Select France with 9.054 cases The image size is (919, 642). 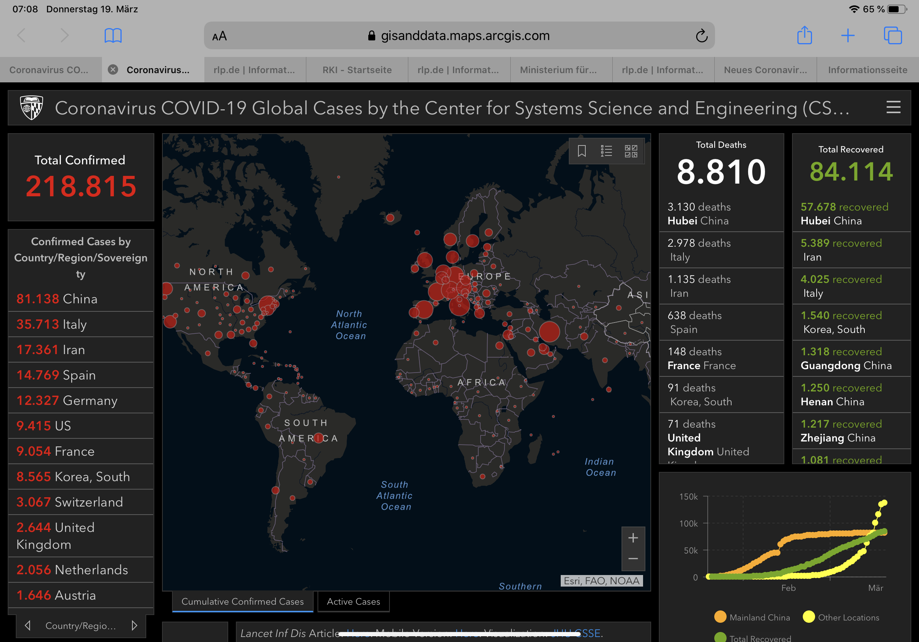click(x=81, y=451)
